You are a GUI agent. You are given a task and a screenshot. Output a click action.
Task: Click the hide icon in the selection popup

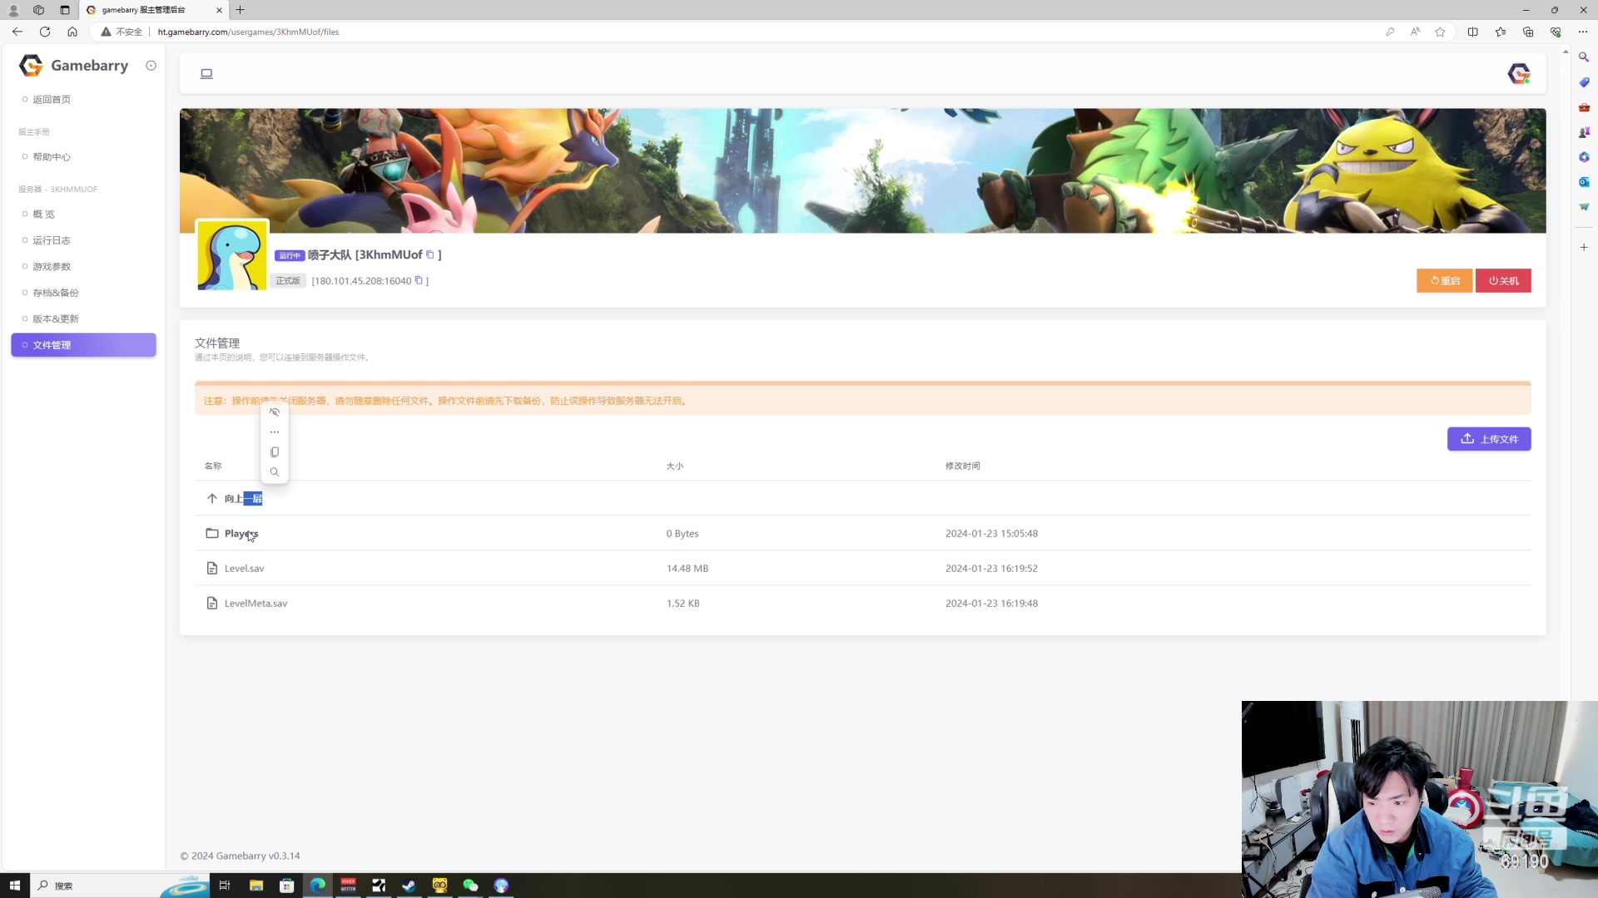click(x=275, y=412)
